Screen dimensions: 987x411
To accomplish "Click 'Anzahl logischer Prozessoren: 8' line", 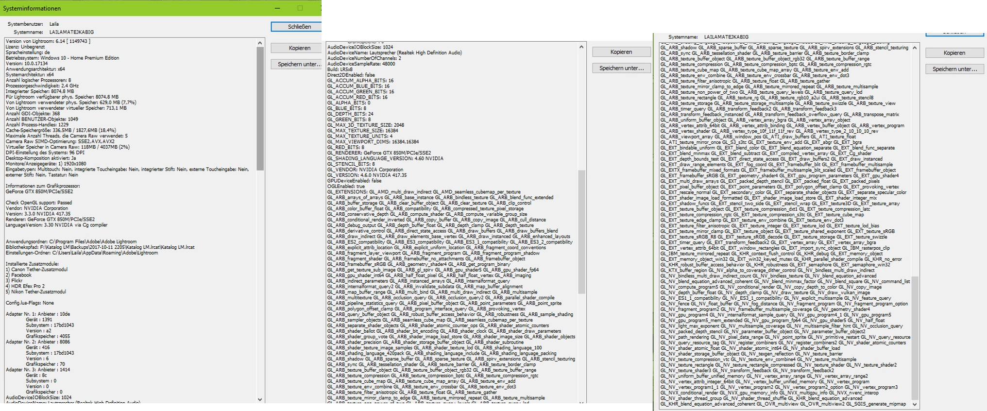I will coord(38,80).
